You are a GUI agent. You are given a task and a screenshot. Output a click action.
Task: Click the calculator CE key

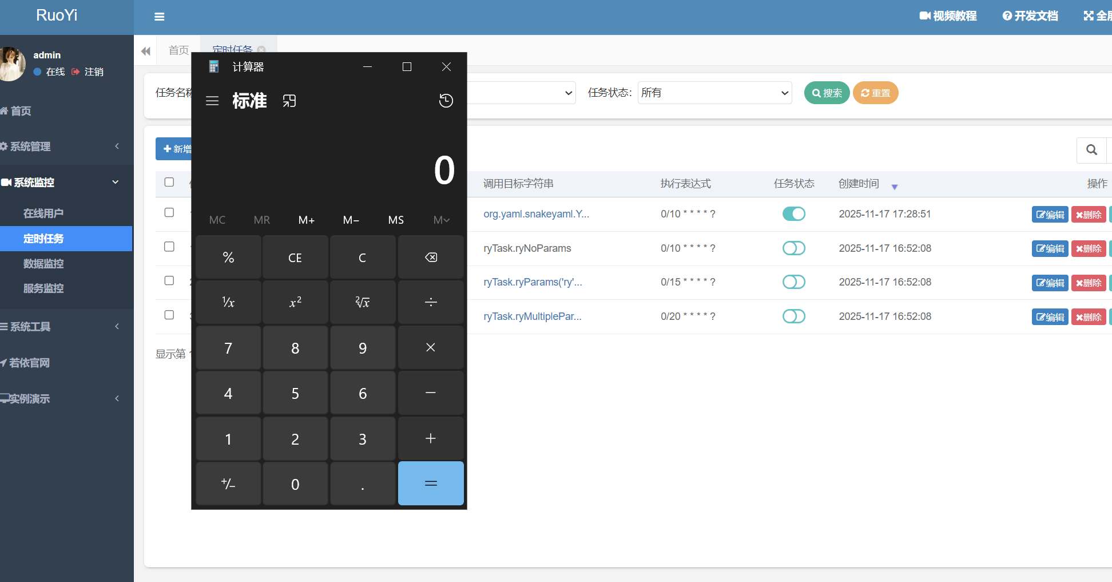pos(295,258)
